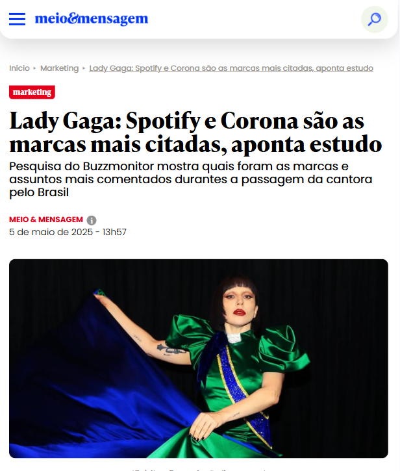Click the word Buzzmonitor in the subtitle
Screen dimensions: 400x471
118,166
